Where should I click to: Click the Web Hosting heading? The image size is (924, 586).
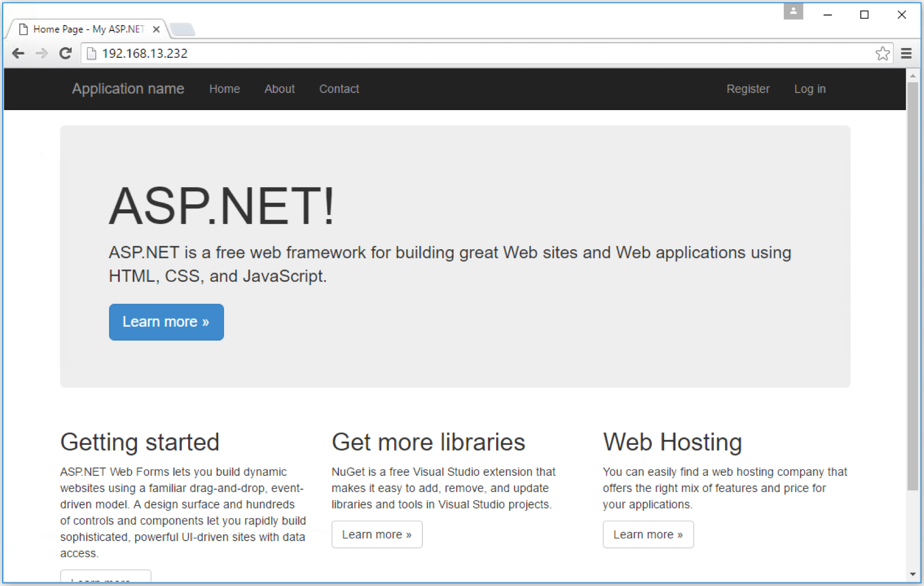tap(673, 442)
